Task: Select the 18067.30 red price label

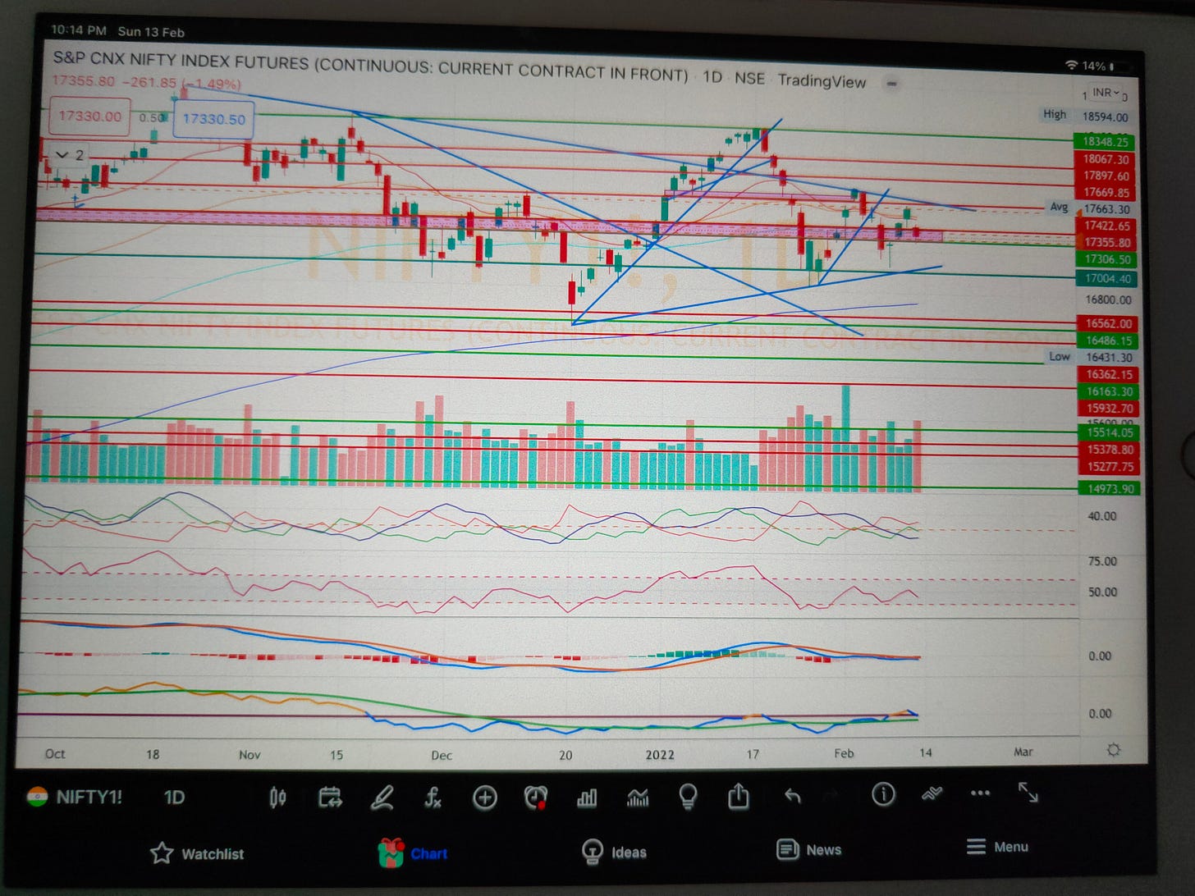Action: click(x=1105, y=159)
